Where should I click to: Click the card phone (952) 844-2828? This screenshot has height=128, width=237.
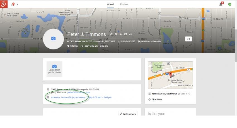[x=59, y=93]
